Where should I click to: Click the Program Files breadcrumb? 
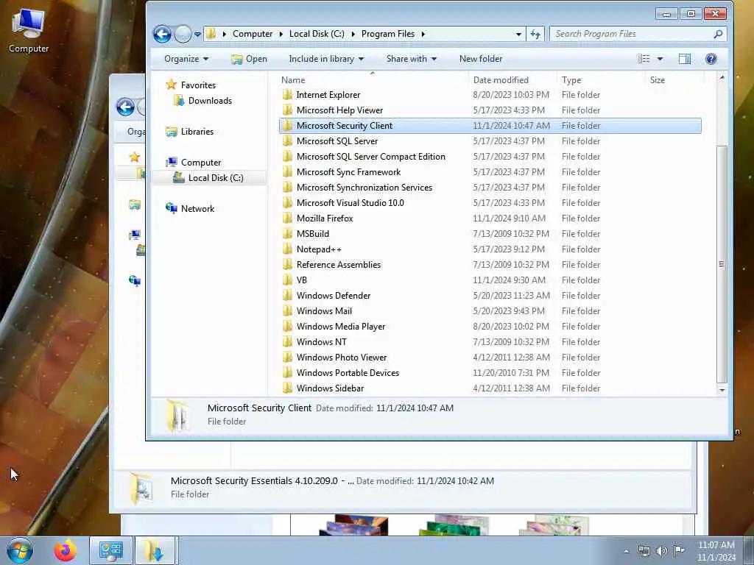pos(387,34)
